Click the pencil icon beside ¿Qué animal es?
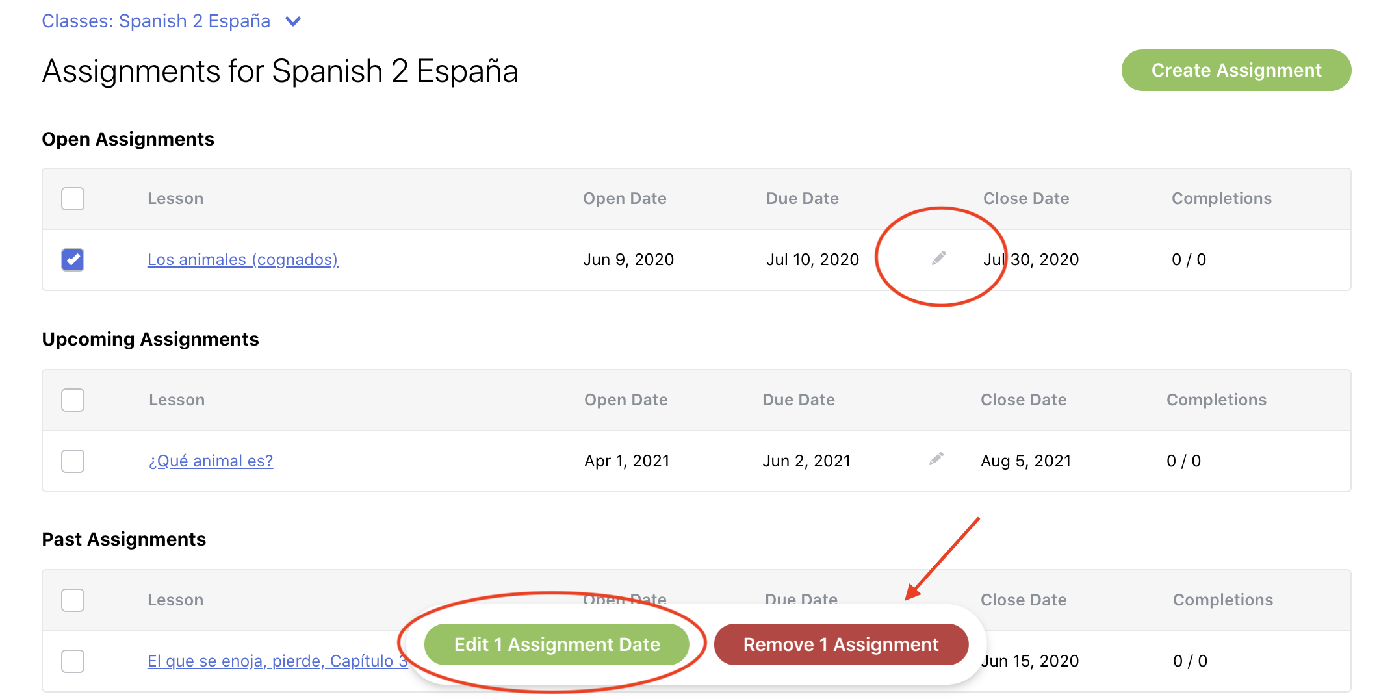The image size is (1392, 699). pyautogui.click(x=936, y=459)
